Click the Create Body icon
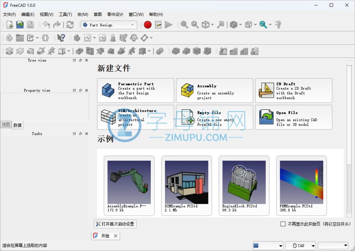Image resolution: width=355 pixels, height=251 pixels. click(77, 38)
